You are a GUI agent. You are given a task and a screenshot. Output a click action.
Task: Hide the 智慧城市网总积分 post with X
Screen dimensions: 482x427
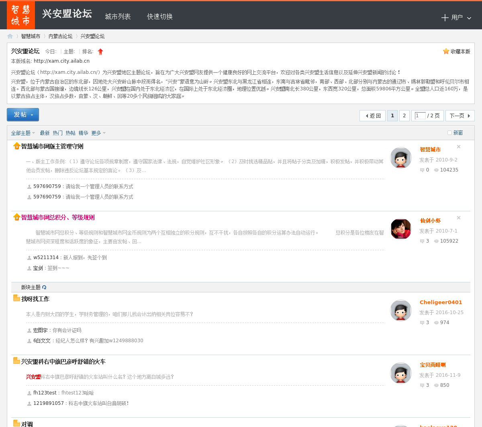coord(459,218)
